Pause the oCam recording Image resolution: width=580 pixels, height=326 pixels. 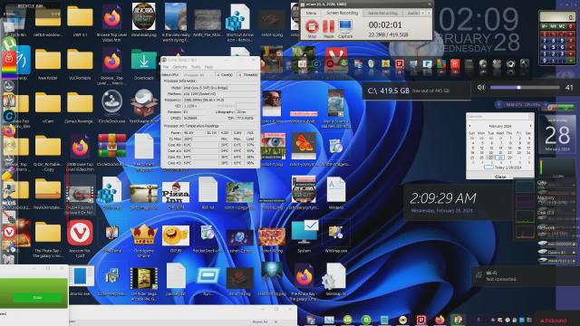click(x=328, y=29)
